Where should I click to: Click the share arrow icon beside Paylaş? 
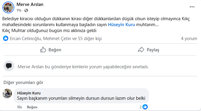(x=141, y=50)
